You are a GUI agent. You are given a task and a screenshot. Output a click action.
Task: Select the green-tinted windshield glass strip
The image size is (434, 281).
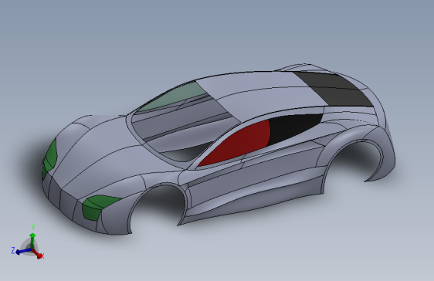(x=175, y=96)
